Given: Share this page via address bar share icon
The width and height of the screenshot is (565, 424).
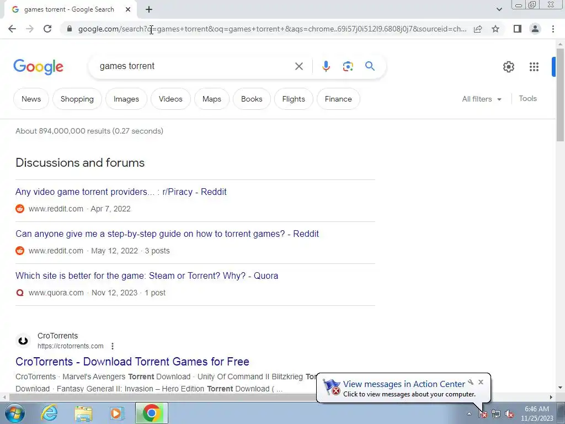Looking at the screenshot, I should point(478,29).
